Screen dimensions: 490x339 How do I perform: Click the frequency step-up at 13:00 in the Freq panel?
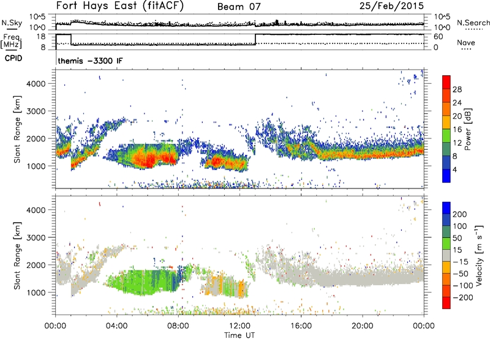255,39
